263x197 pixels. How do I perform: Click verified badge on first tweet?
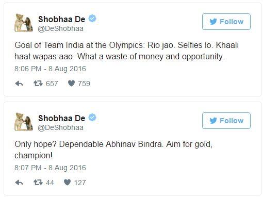pos(92,19)
